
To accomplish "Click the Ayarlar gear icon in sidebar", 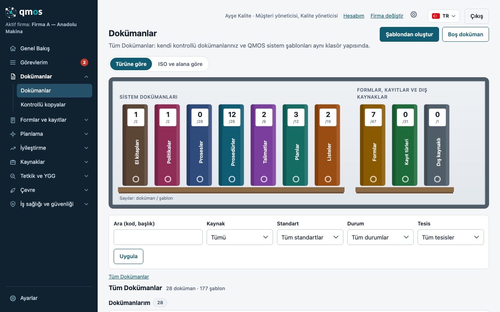I will point(13,298).
